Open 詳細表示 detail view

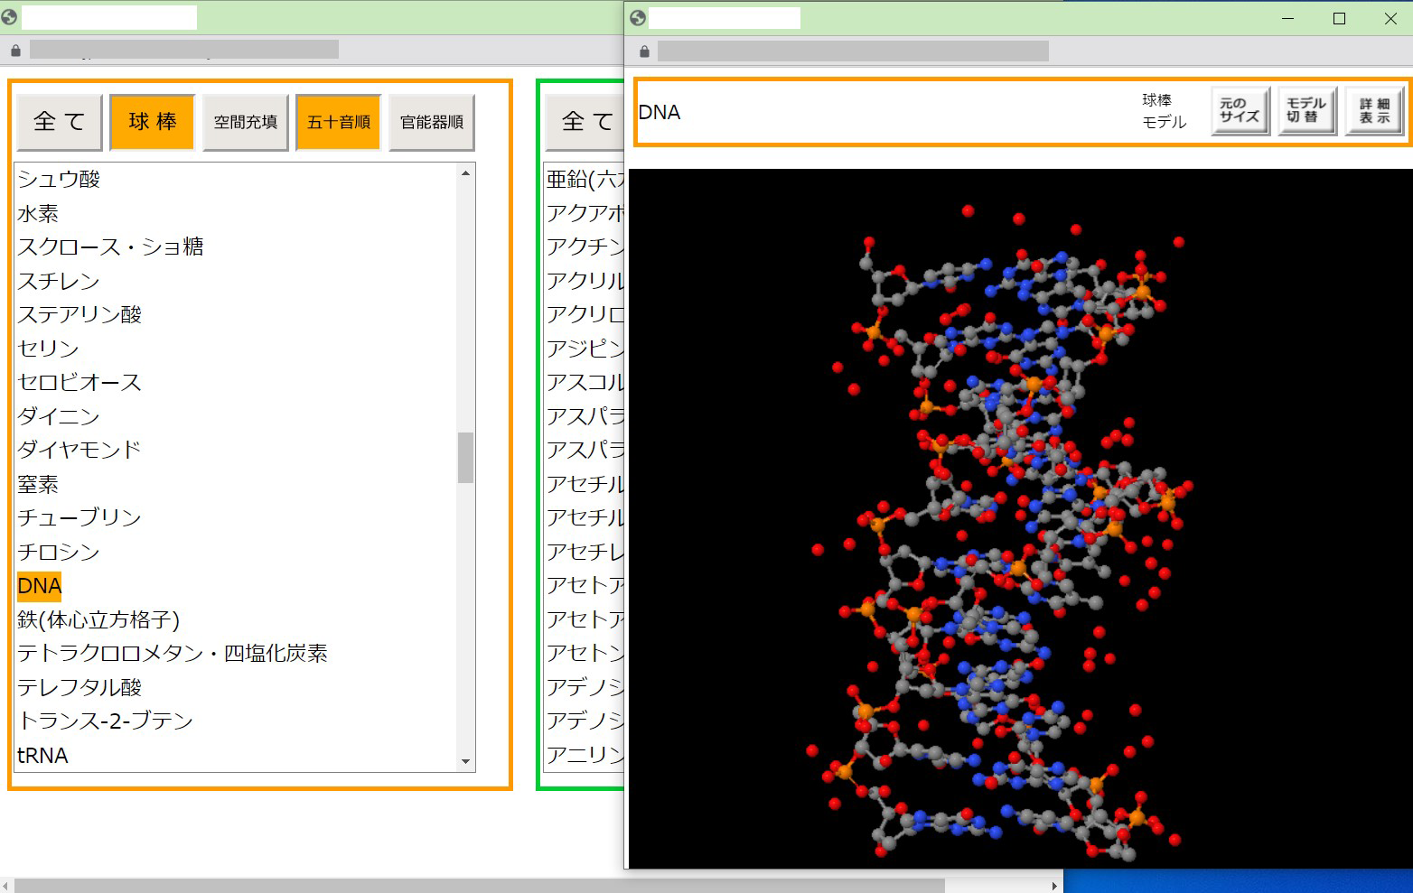[1374, 111]
